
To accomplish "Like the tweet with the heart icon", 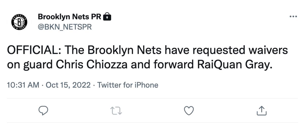I will [x=189, y=111].
